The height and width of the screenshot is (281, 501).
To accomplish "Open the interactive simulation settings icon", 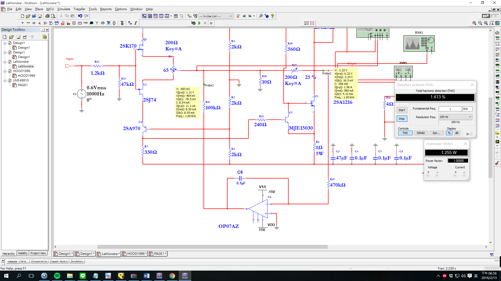I will coord(193,23).
